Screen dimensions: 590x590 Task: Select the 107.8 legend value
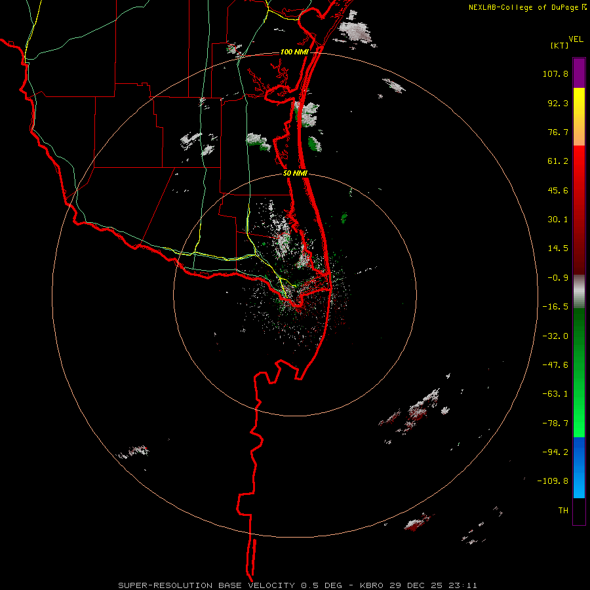coord(555,73)
